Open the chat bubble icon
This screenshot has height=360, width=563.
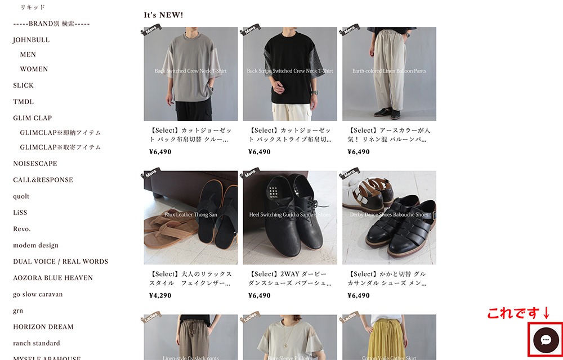click(x=546, y=340)
